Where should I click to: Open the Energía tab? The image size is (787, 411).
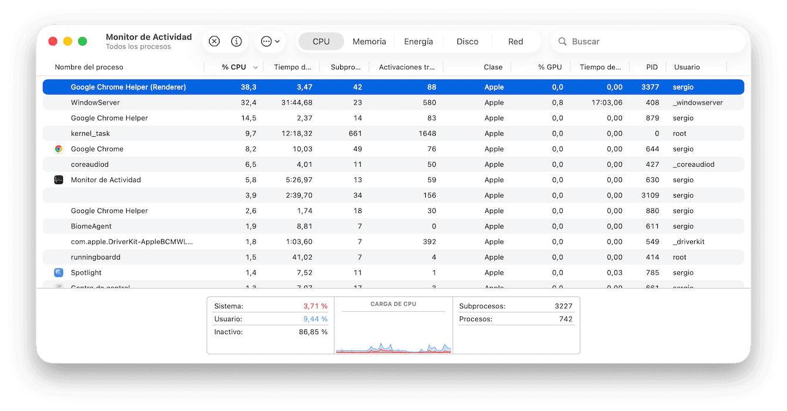(x=419, y=42)
